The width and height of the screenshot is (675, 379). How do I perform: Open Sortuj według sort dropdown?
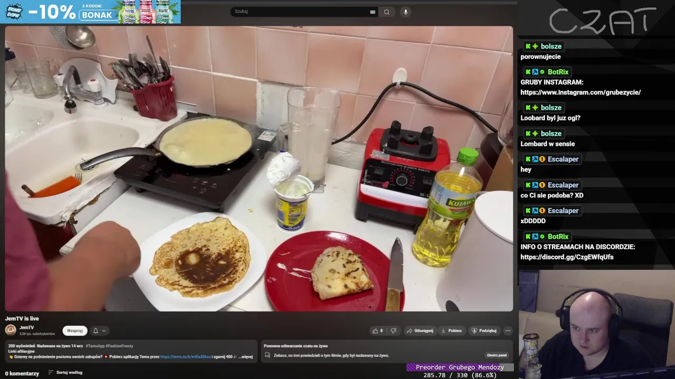point(65,373)
